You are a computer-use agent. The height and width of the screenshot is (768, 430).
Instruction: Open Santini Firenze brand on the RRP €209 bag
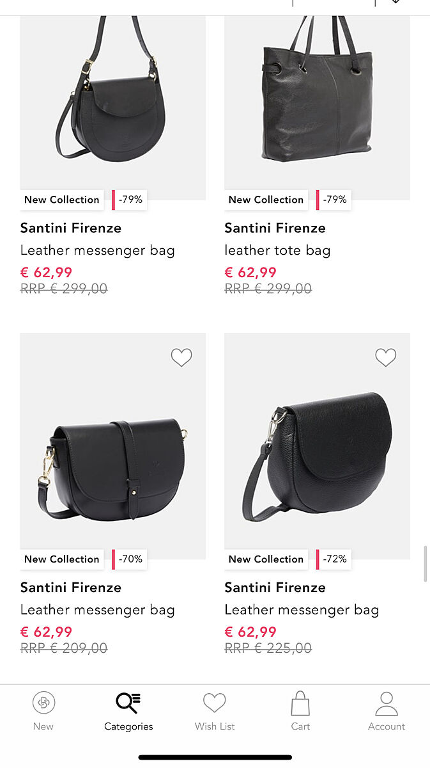(71, 588)
